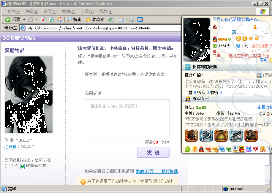Click the red QQ penguin icon in bottom row
This screenshot has width=272, height=193.
(201, 149)
